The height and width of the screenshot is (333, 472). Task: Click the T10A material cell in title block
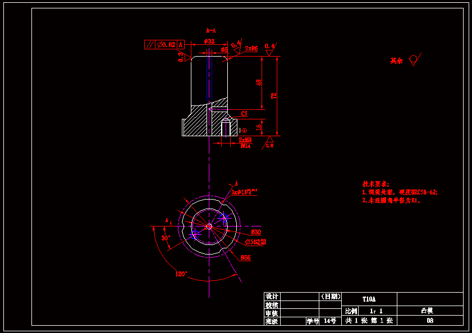pos(369,299)
